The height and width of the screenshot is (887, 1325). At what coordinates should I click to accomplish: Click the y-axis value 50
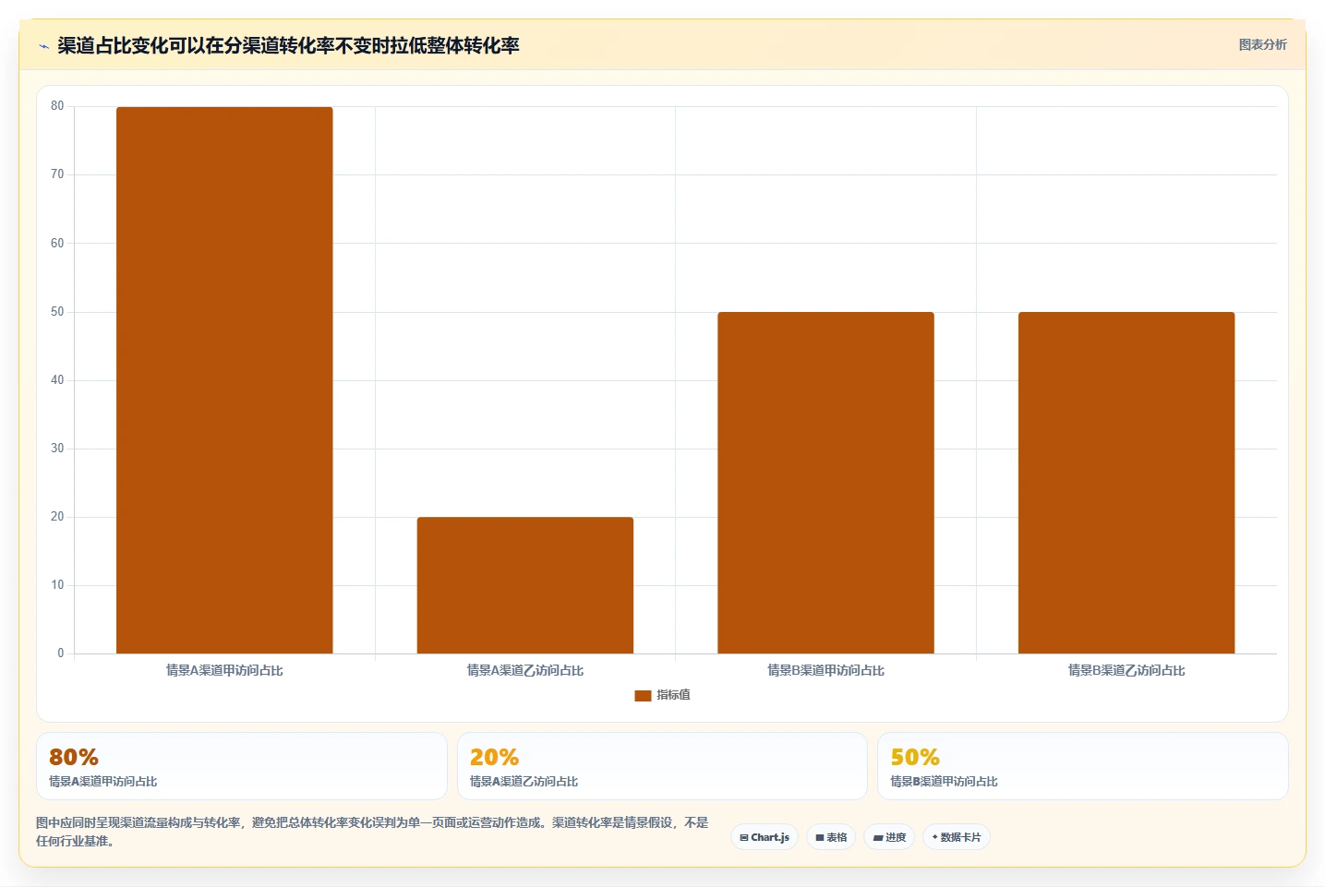pyautogui.click(x=57, y=312)
